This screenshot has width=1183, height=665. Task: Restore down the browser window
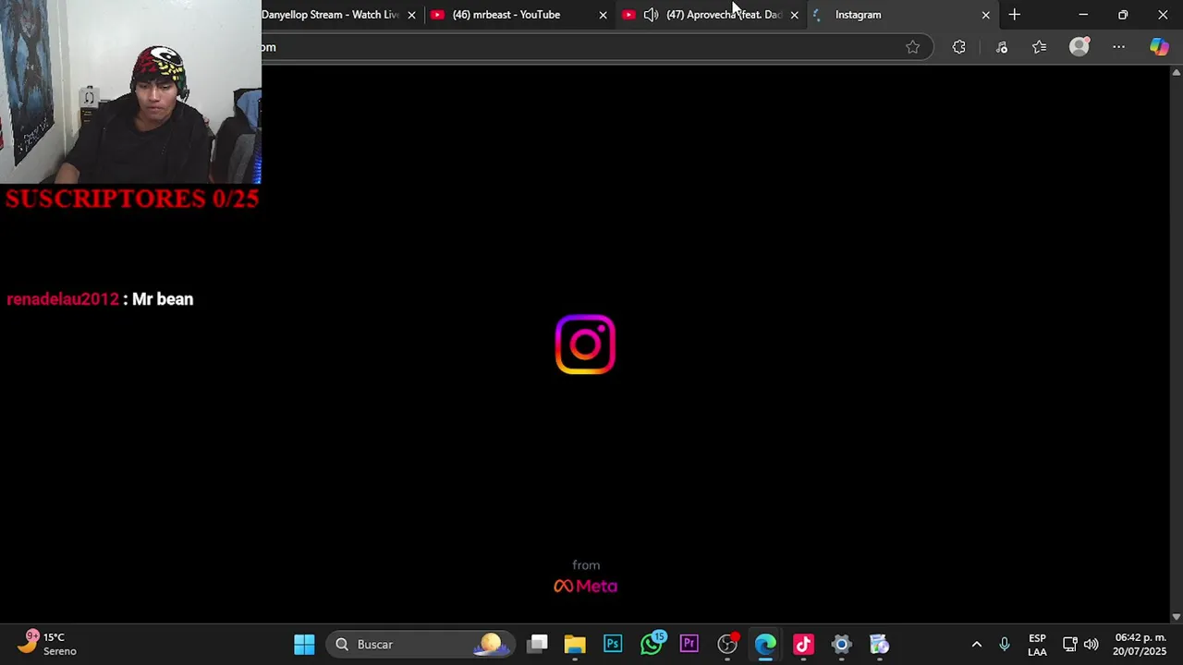click(1123, 15)
